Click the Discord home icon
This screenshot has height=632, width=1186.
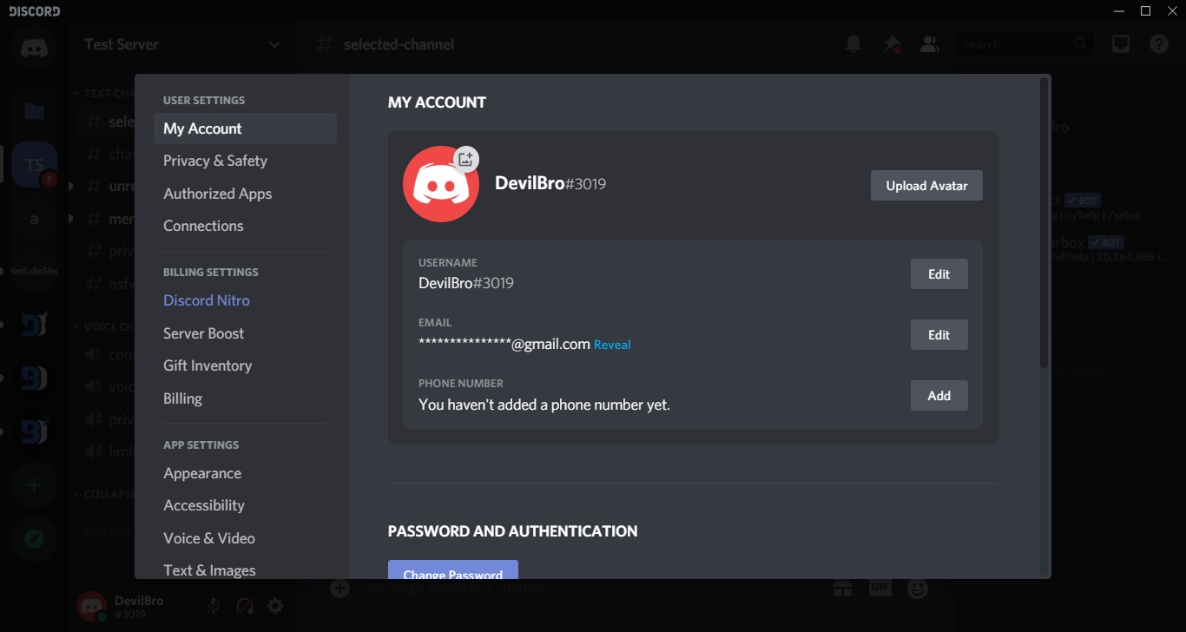pyautogui.click(x=34, y=48)
